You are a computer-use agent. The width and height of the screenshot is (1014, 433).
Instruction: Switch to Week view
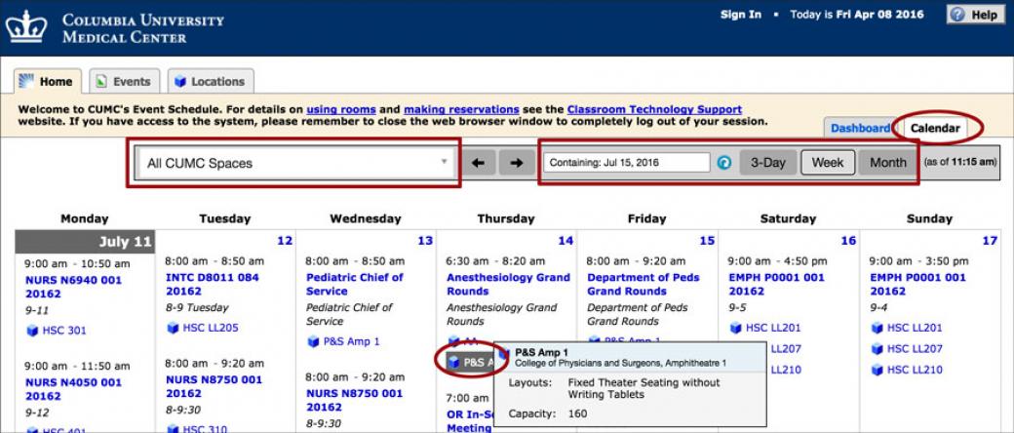pyautogui.click(x=828, y=163)
